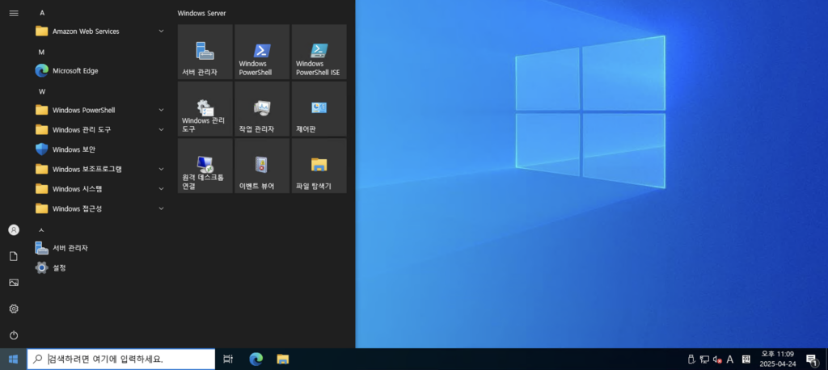828x370 pixels.
Task: Expand the Windows 보조프로그램 folder
Action: pyautogui.click(x=100, y=170)
